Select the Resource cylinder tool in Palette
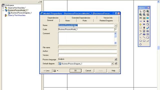This screenshot has width=160, height=90. [x=148, y=24]
